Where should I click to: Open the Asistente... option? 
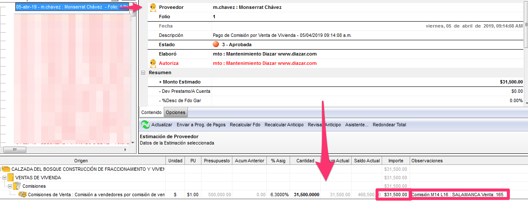click(x=357, y=125)
